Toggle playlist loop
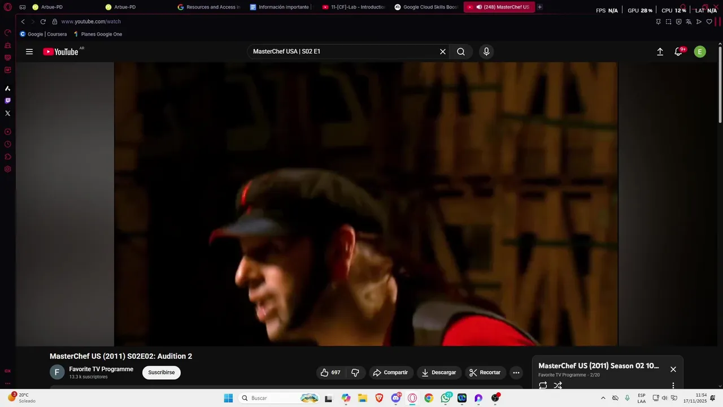The image size is (723, 407). point(543,386)
